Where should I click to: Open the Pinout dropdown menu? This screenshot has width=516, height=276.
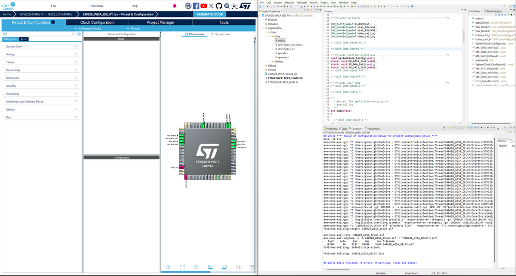pos(133,28)
